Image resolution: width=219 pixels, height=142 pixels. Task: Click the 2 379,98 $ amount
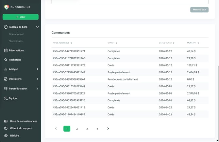pyautogui.click(x=193, y=93)
